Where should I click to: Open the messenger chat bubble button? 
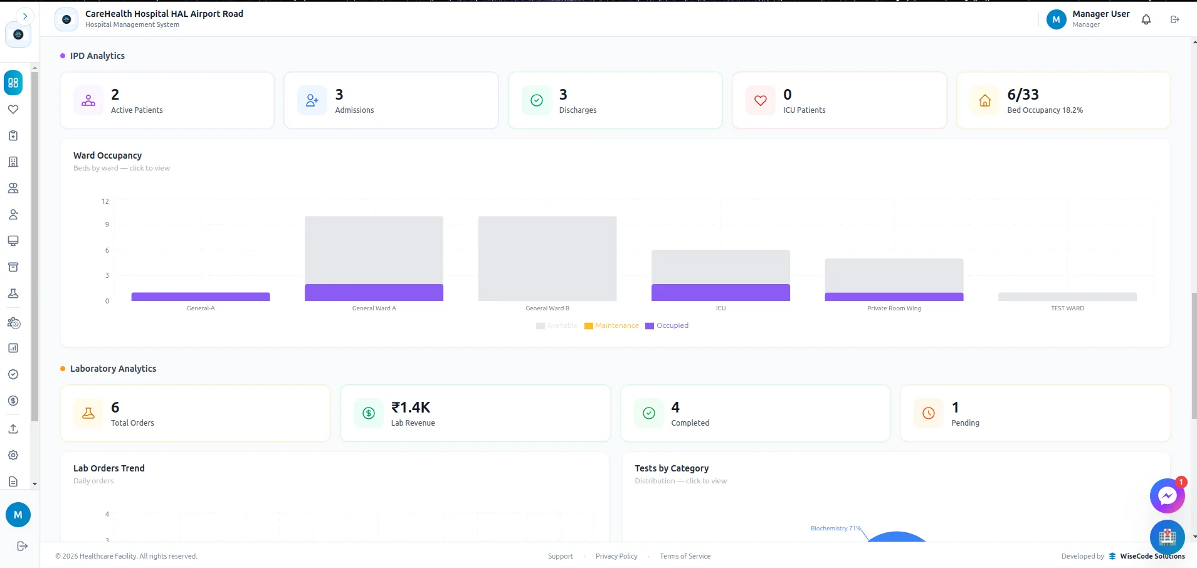click(x=1167, y=496)
